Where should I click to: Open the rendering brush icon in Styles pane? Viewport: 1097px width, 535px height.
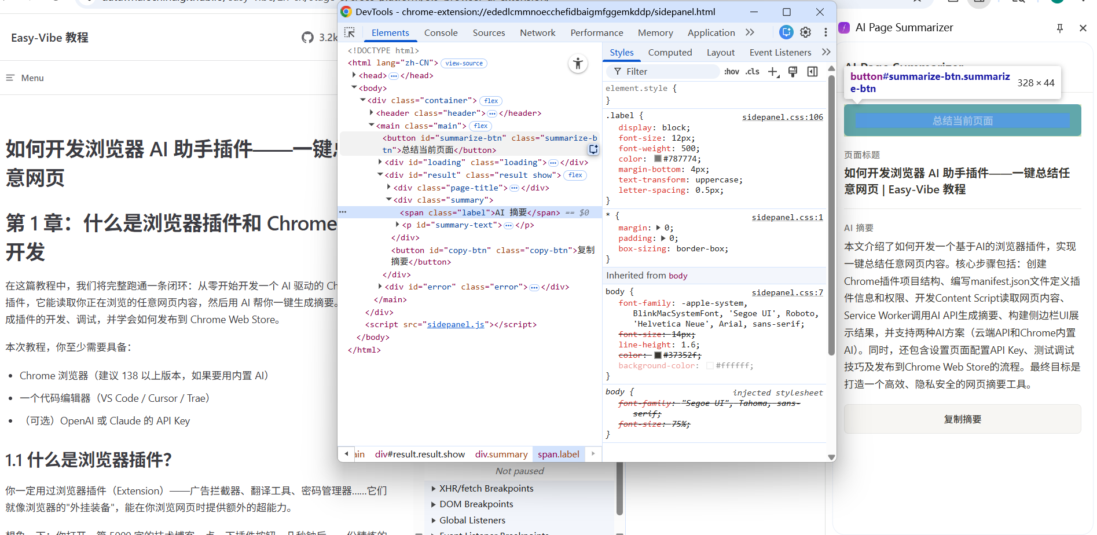793,71
